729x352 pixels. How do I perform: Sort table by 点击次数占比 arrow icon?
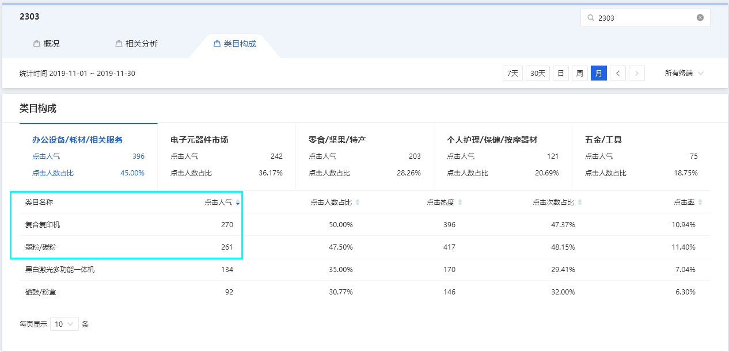click(x=580, y=202)
